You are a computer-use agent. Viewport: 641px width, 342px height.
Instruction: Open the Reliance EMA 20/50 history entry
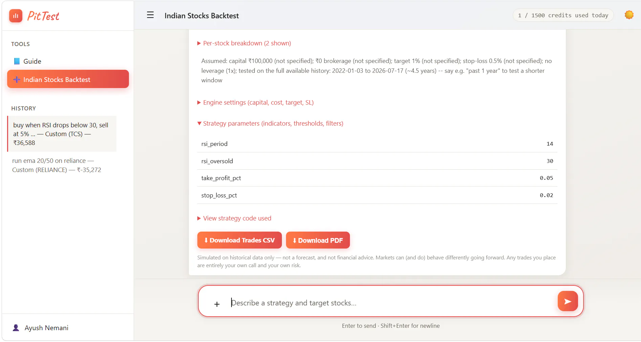pyautogui.click(x=62, y=165)
